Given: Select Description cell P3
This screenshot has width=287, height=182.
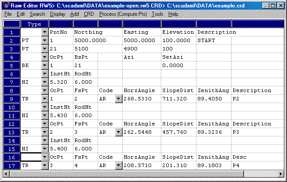Looking at the screenshot, I should (258, 132).
